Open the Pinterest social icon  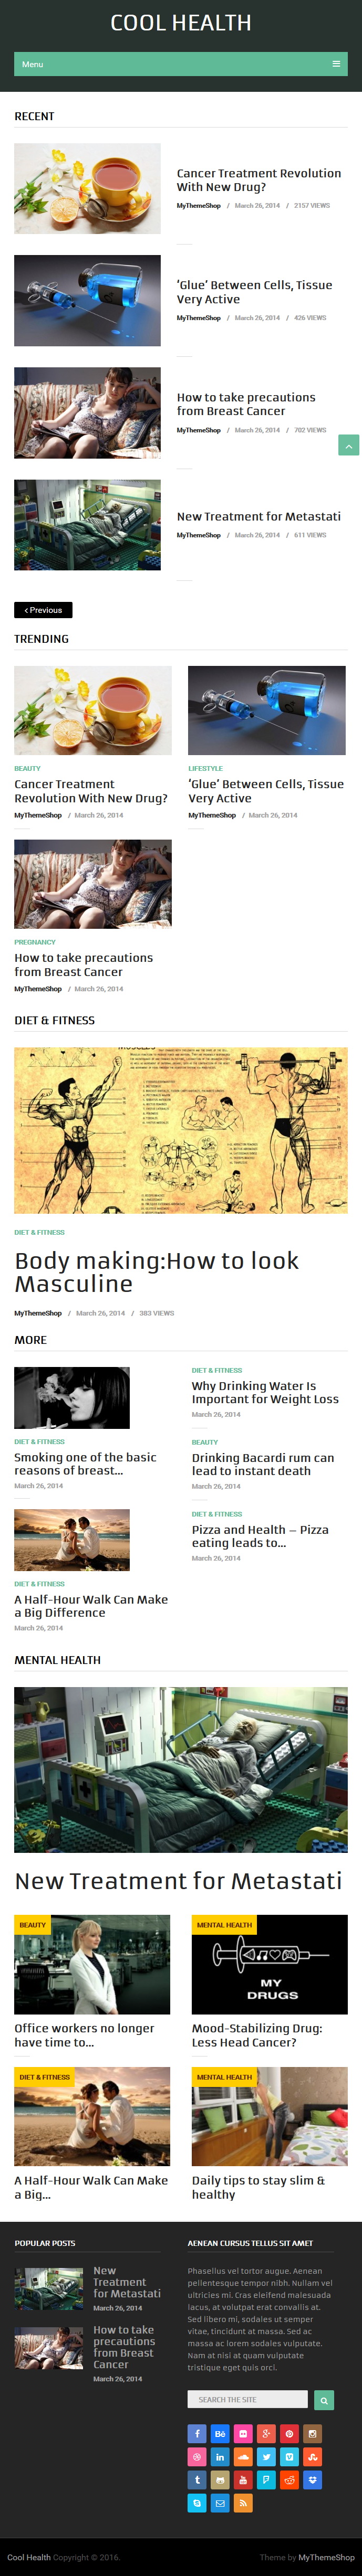pyautogui.click(x=289, y=2433)
